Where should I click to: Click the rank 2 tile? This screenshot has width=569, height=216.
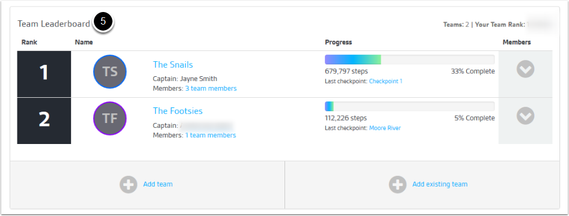44,121
